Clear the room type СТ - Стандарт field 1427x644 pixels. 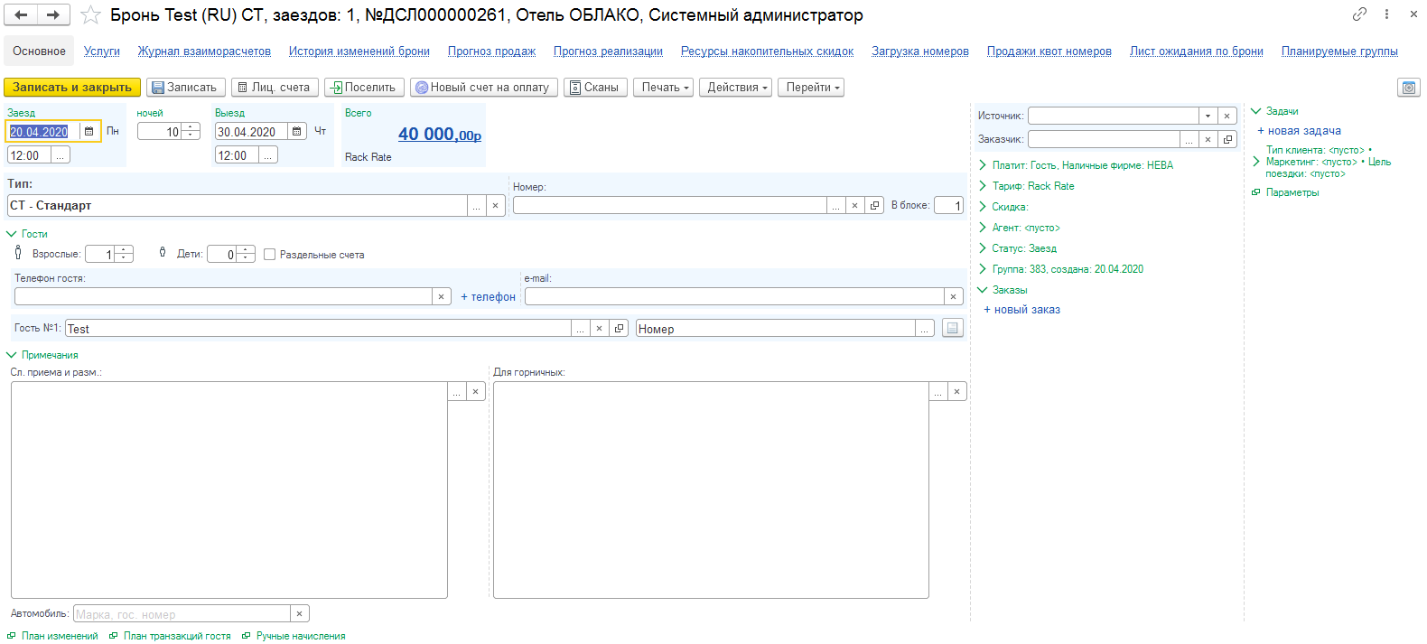(x=495, y=206)
